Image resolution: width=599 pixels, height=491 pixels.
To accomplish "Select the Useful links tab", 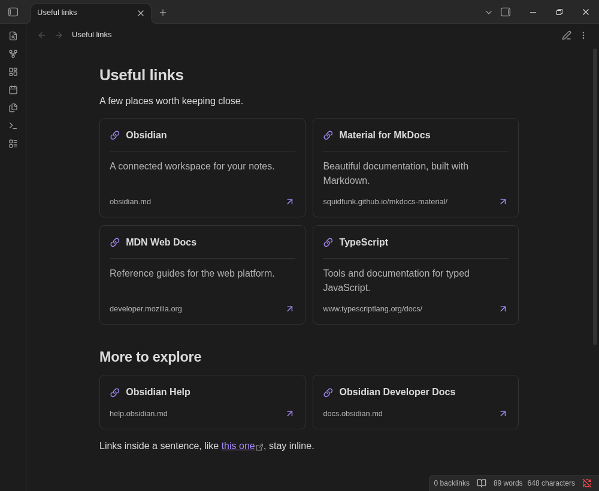I will click(91, 13).
